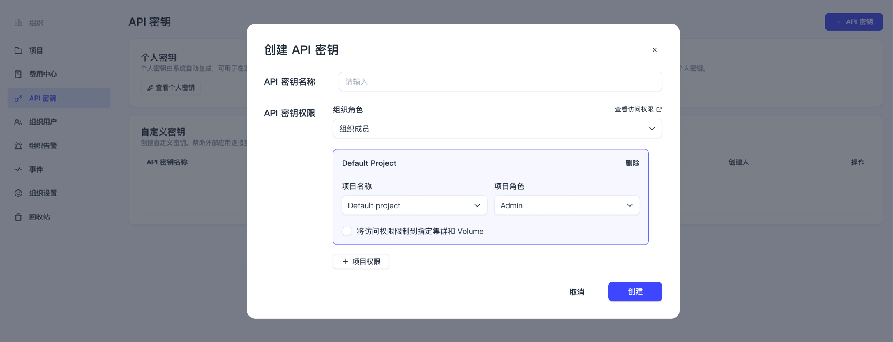Viewport: 893px width, 342px height.
Task: Open 事件 in the sidebar menu
Action: pyautogui.click(x=36, y=170)
